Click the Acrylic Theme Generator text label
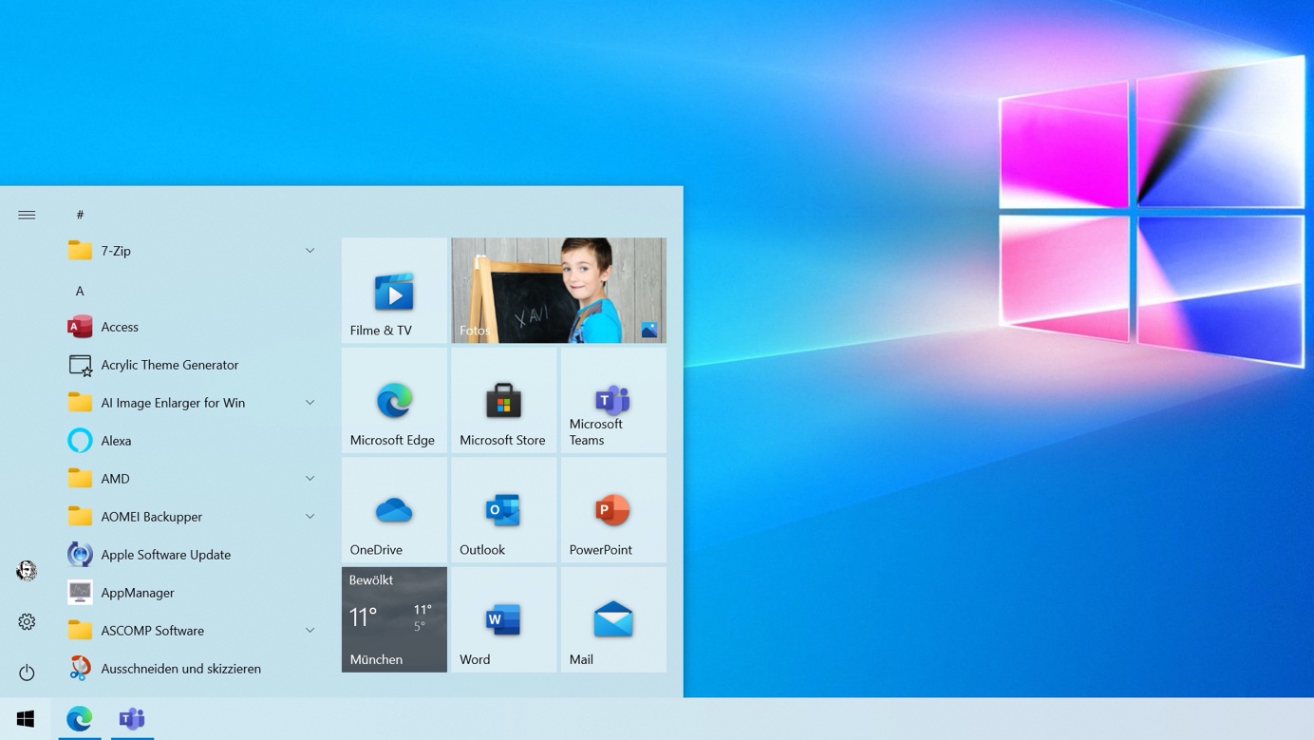This screenshot has width=1314, height=740. [170, 365]
